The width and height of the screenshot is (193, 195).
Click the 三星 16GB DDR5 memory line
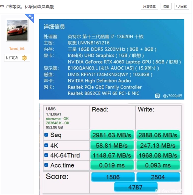112,49
